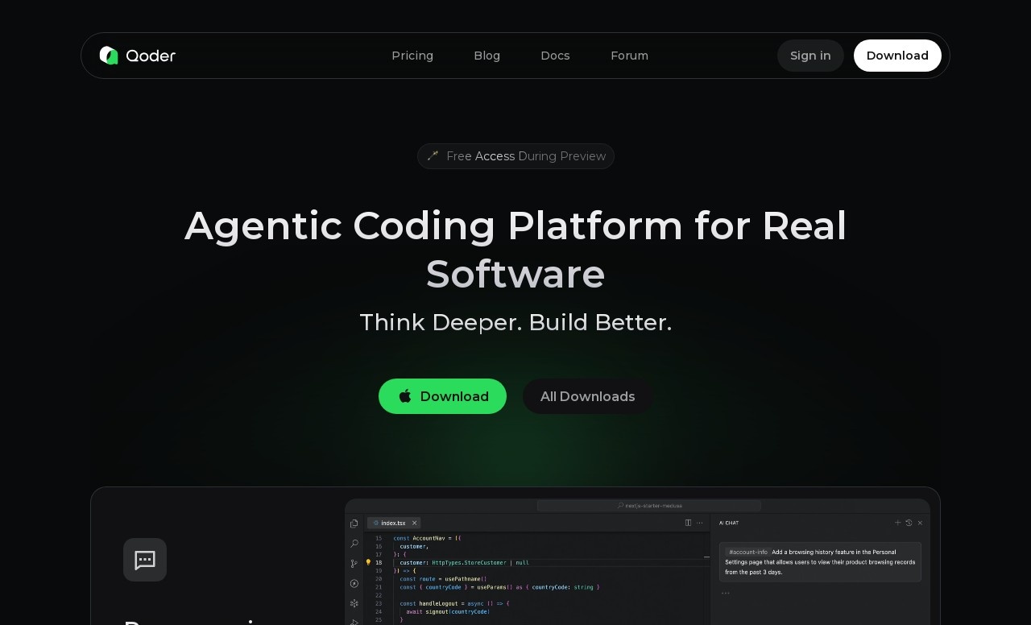This screenshot has width=1031, height=625.
Task: Click the green Download button with Apple logo
Action: click(442, 396)
